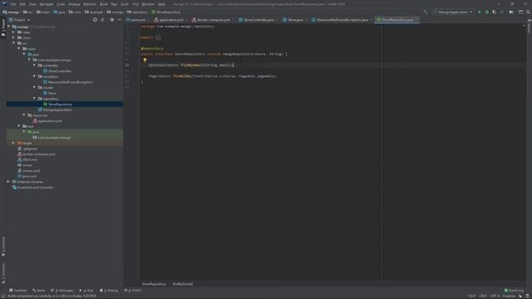The image size is (532, 299).
Task: Select docker-compose.yml in project tree
Action: point(39,154)
